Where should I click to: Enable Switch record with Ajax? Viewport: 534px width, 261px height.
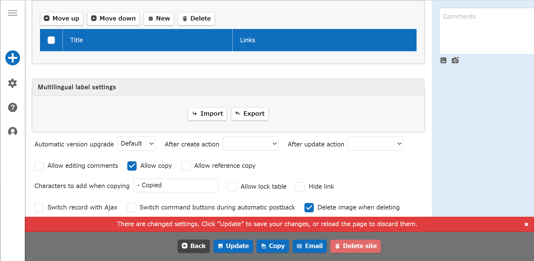pyautogui.click(x=39, y=208)
